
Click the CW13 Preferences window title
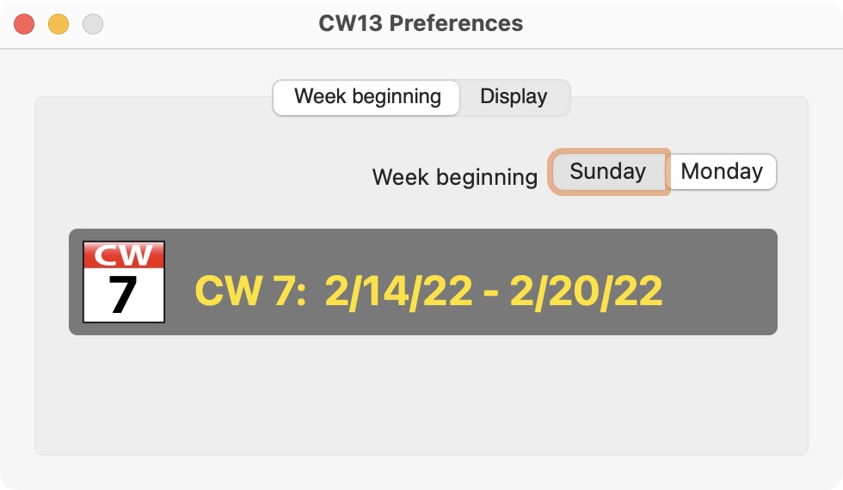point(421,24)
